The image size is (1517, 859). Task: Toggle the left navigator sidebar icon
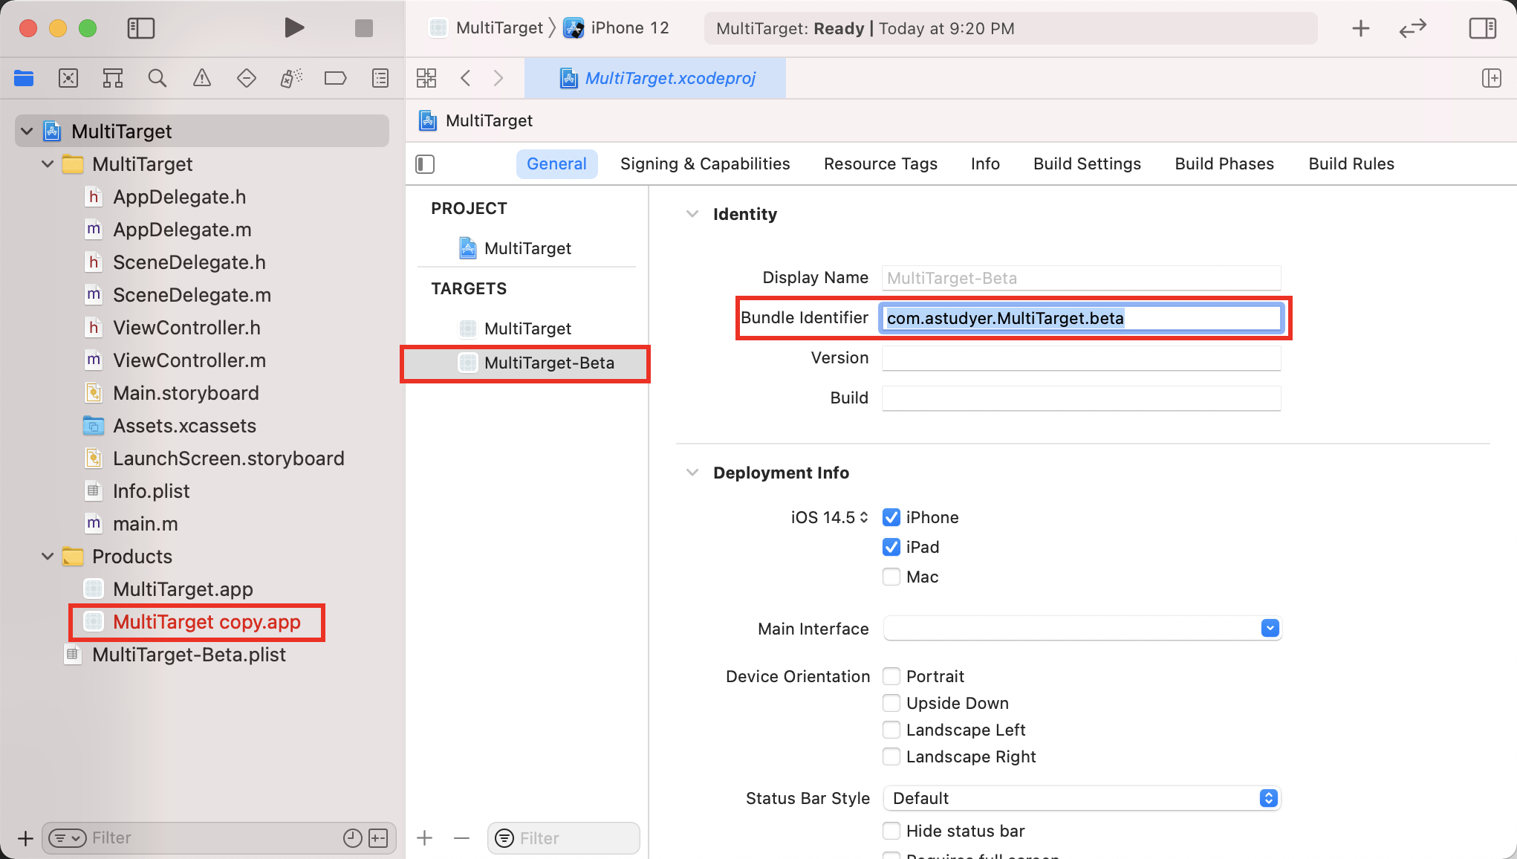point(140,28)
